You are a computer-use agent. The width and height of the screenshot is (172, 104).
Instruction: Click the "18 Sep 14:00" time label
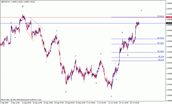click(x=48, y=103)
